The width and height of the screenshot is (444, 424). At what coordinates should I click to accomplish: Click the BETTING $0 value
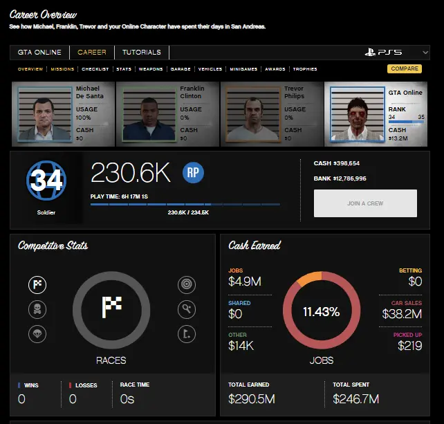tap(415, 282)
